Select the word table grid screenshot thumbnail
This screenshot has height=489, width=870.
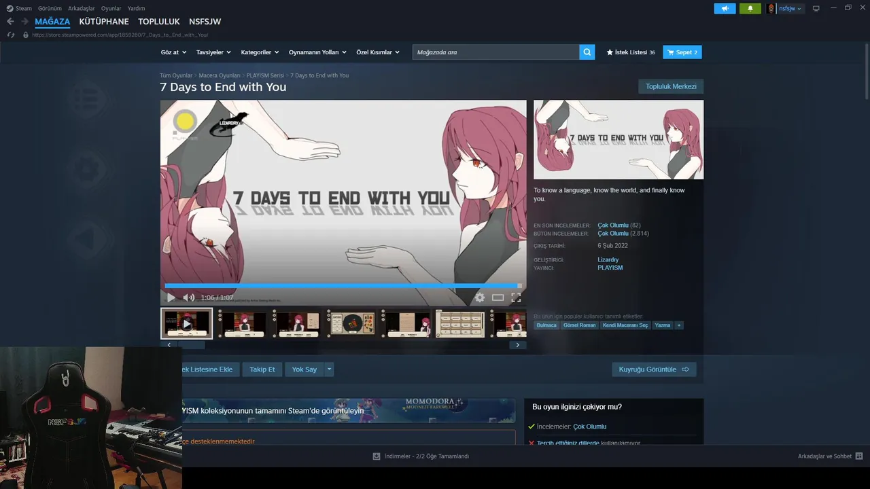click(460, 324)
